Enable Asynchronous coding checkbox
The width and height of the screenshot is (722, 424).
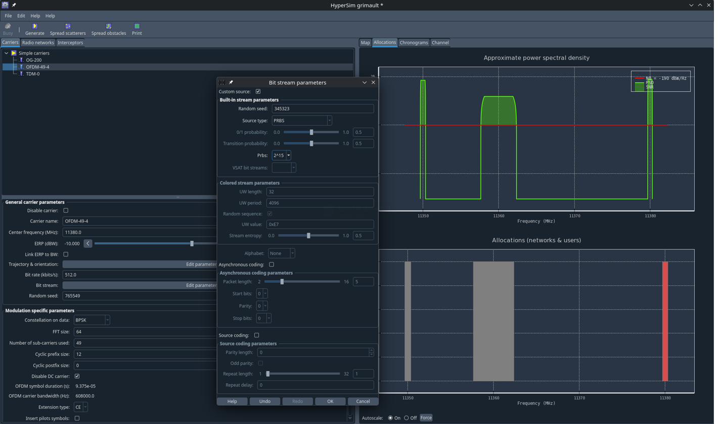click(272, 264)
